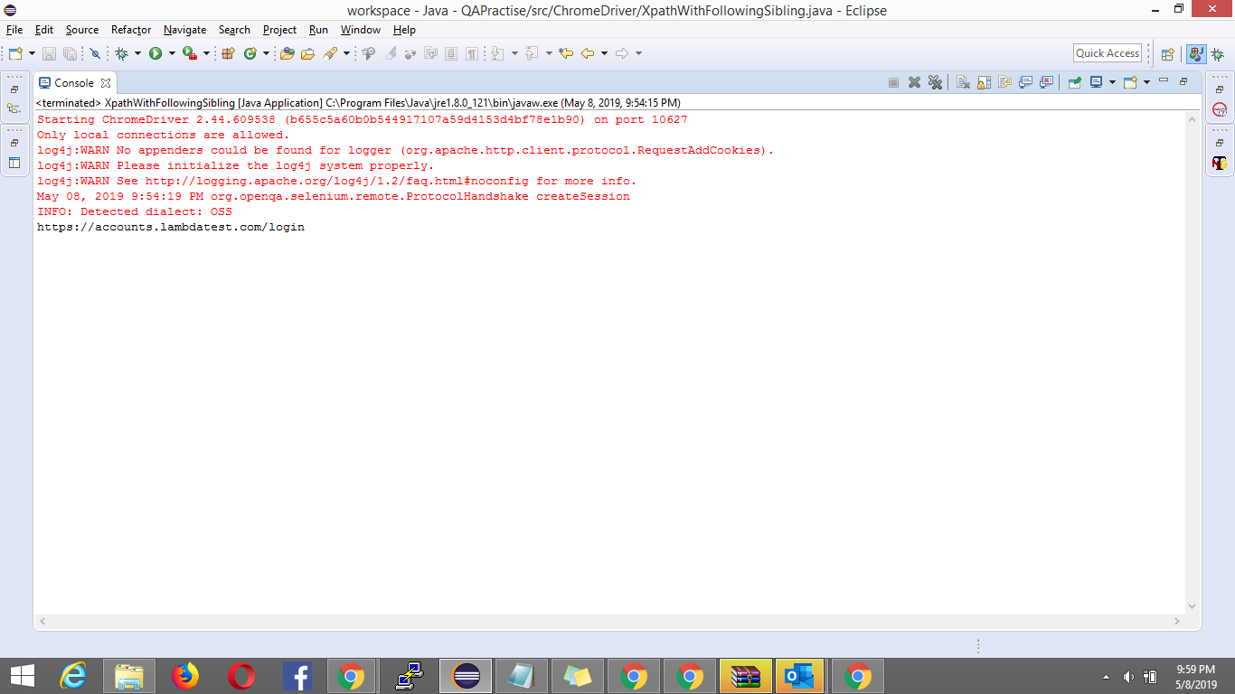Open the Navigate menu

click(184, 30)
